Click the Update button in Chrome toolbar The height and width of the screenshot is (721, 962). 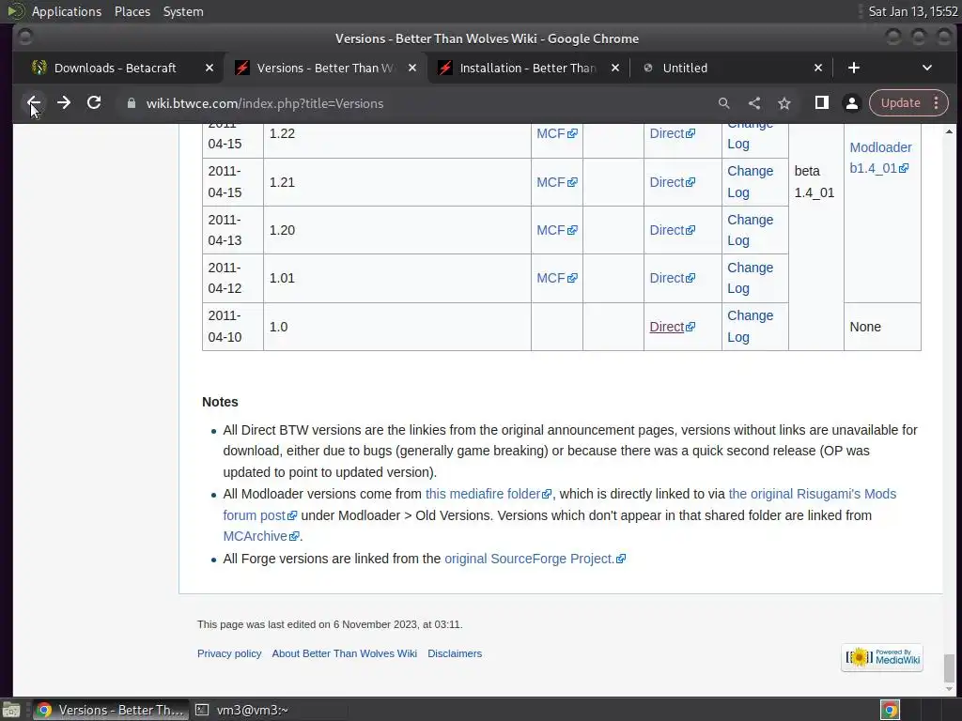click(901, 103)
